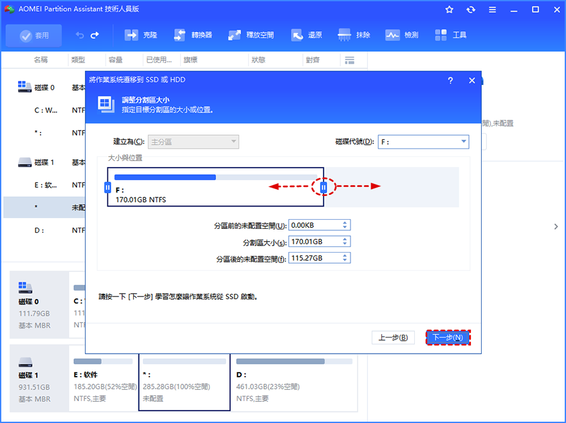
Task: Click the star favorite icon in title bar
Action: (x=449, y=10)
